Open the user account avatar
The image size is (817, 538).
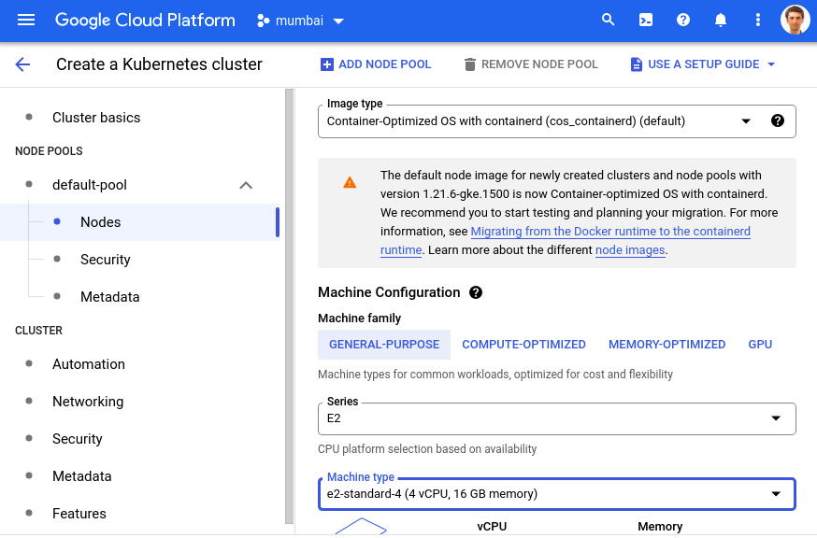795,20
